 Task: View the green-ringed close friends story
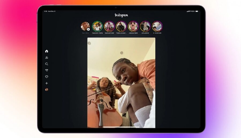coord(97,26)
